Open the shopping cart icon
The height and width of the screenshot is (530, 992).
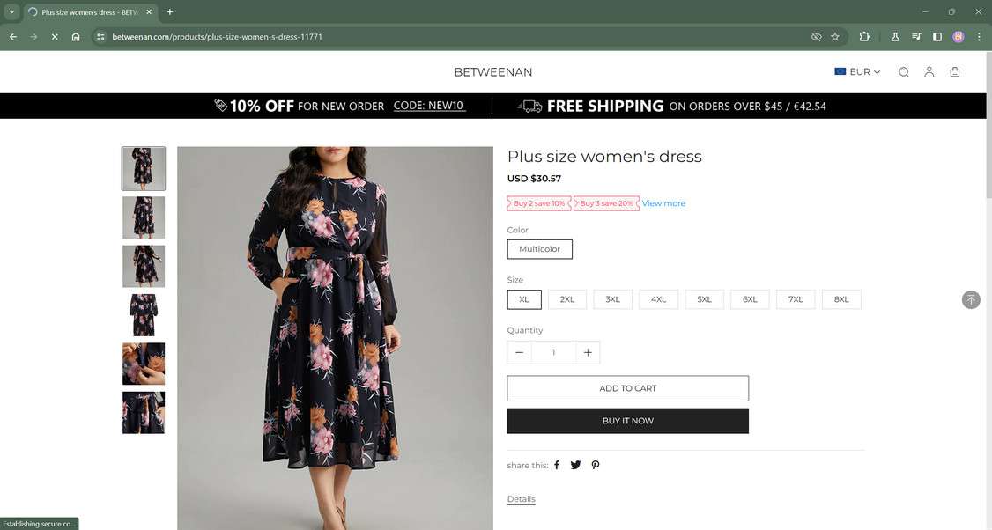[x=954, y=72]
